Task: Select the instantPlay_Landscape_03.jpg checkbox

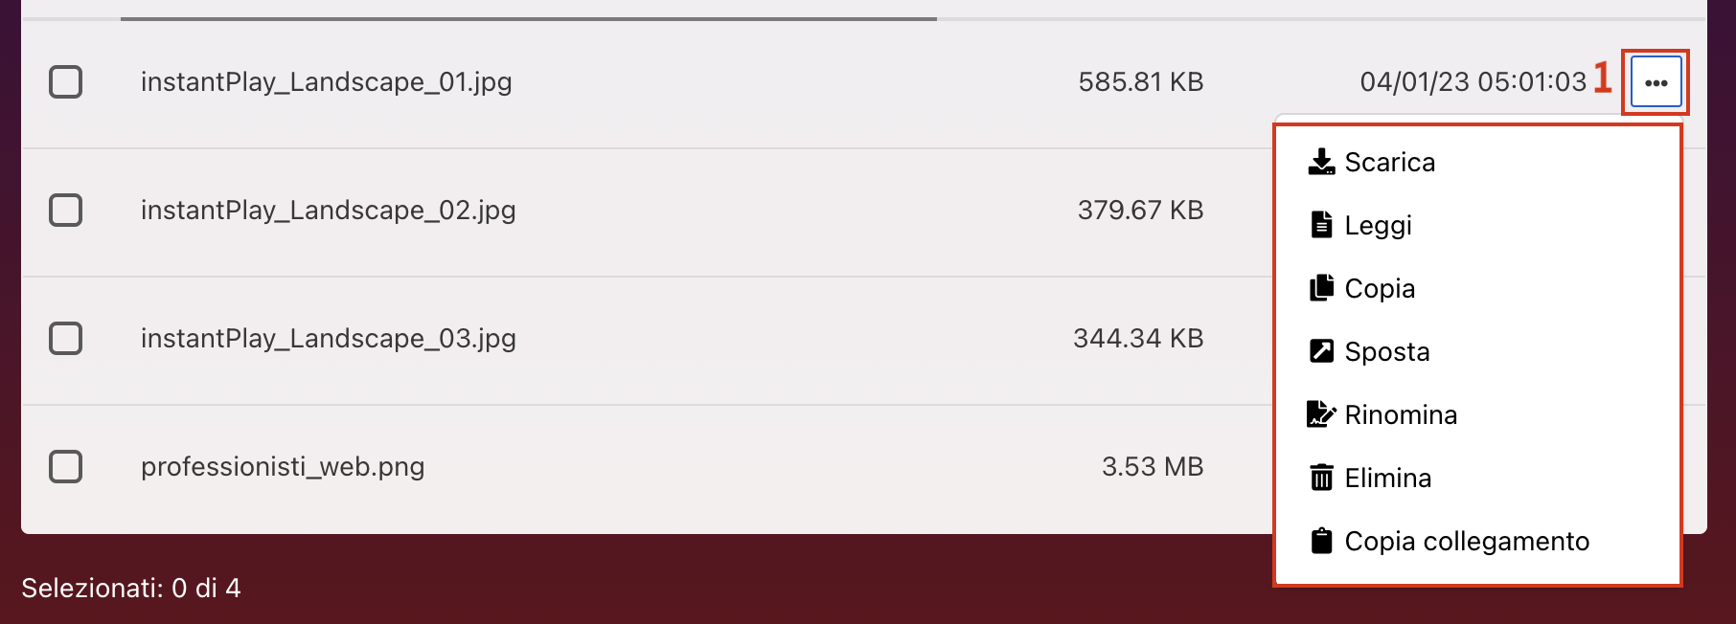Action: (x=65, y=338)
